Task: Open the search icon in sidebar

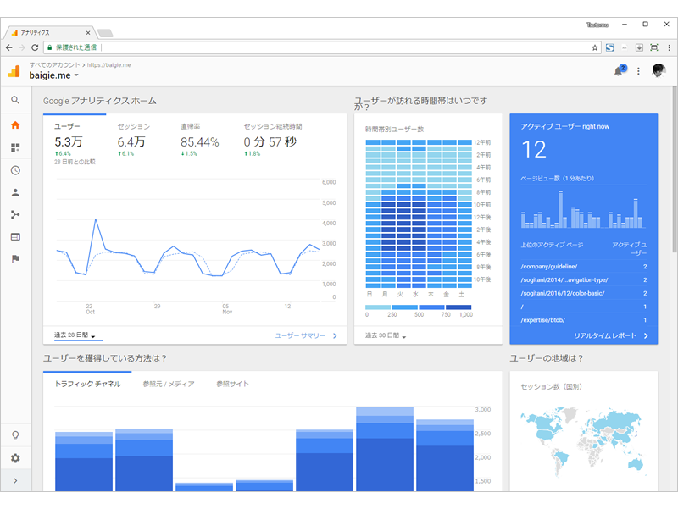Action: click(x=15, y=100)
